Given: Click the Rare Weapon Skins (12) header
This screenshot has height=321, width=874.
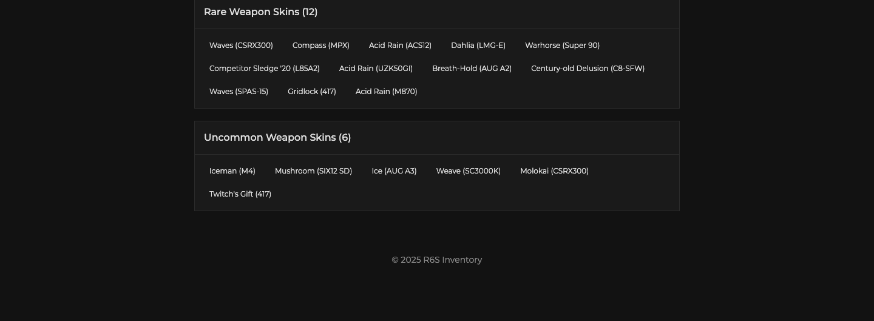Looking at the screenshot, I should pyautogui.click(x=260, y=12).
